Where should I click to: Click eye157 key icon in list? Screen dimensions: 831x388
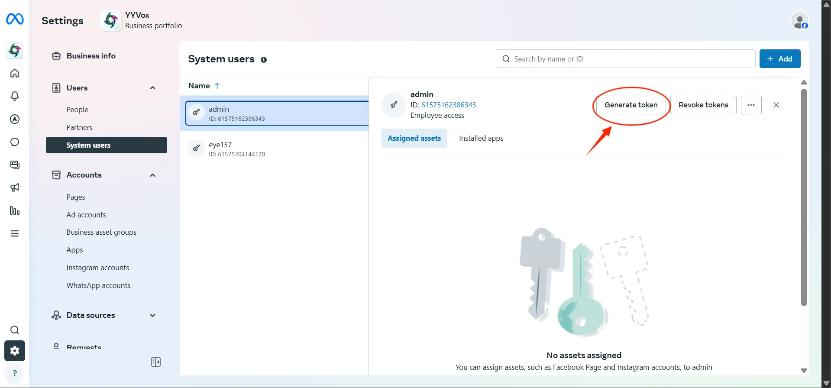pyautogui.click(x=196, y=148)
